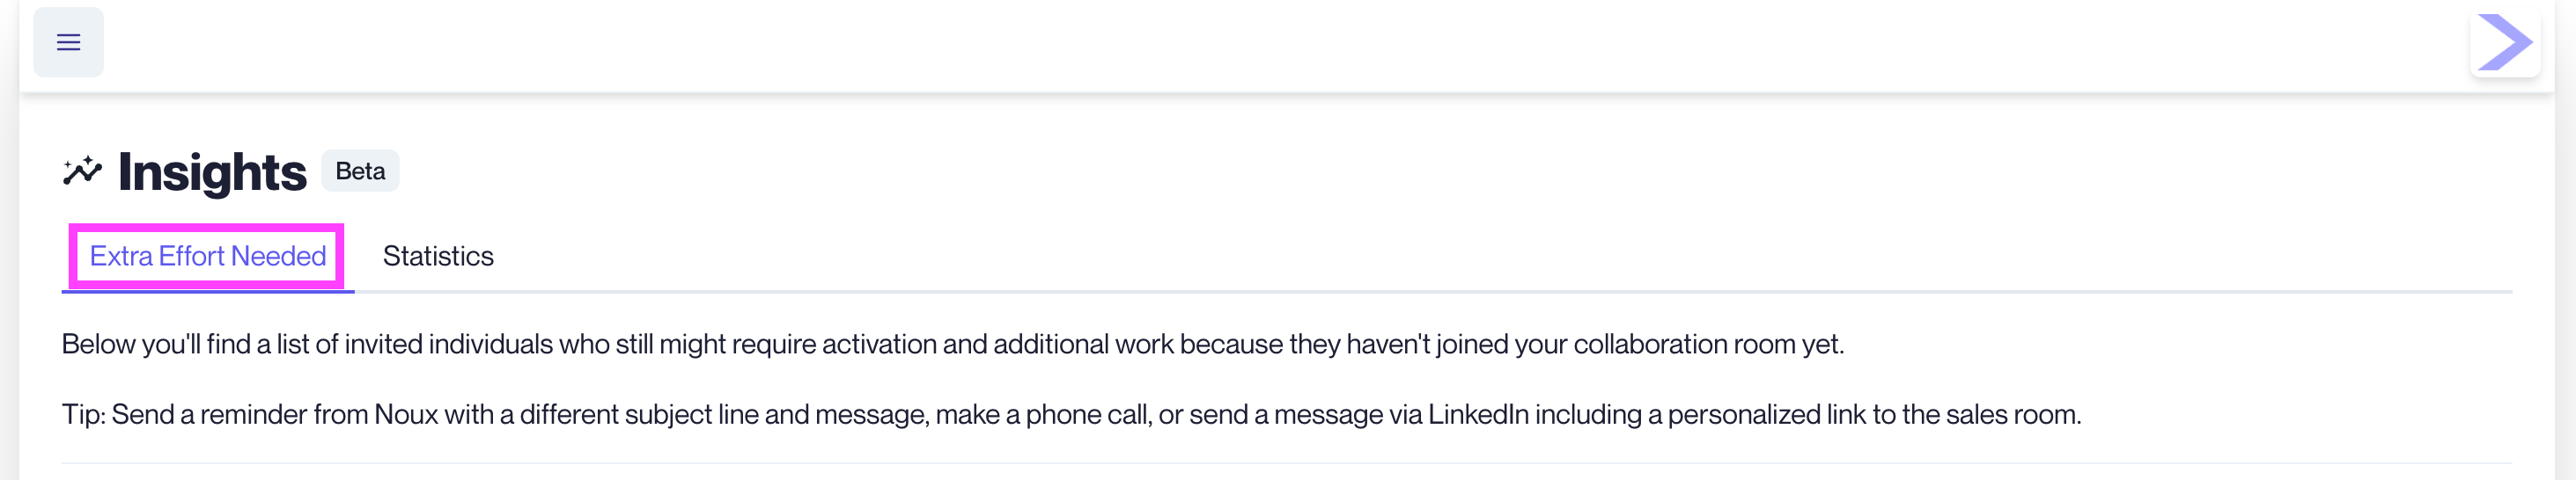Click the Insights sparkle chart icon
The width and height of the screenshot is (2576, 480).
point(82,171)
